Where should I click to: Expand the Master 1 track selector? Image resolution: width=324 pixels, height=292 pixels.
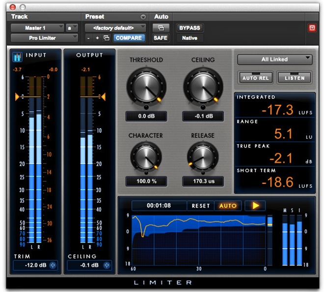(37, 28)
